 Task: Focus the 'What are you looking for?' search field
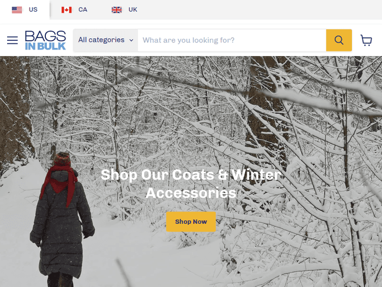point(232,40)
